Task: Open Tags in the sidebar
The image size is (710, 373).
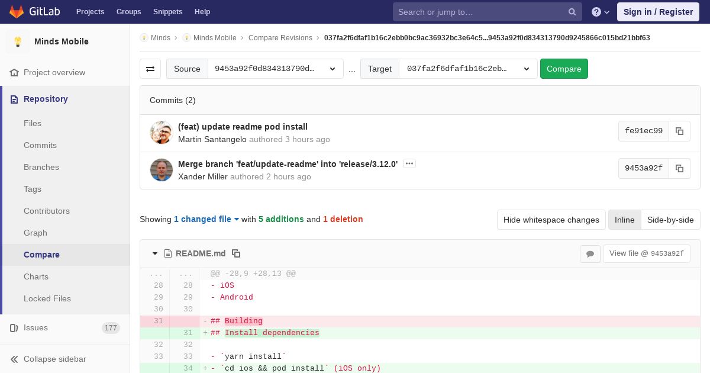Action: tap(33, 189)
